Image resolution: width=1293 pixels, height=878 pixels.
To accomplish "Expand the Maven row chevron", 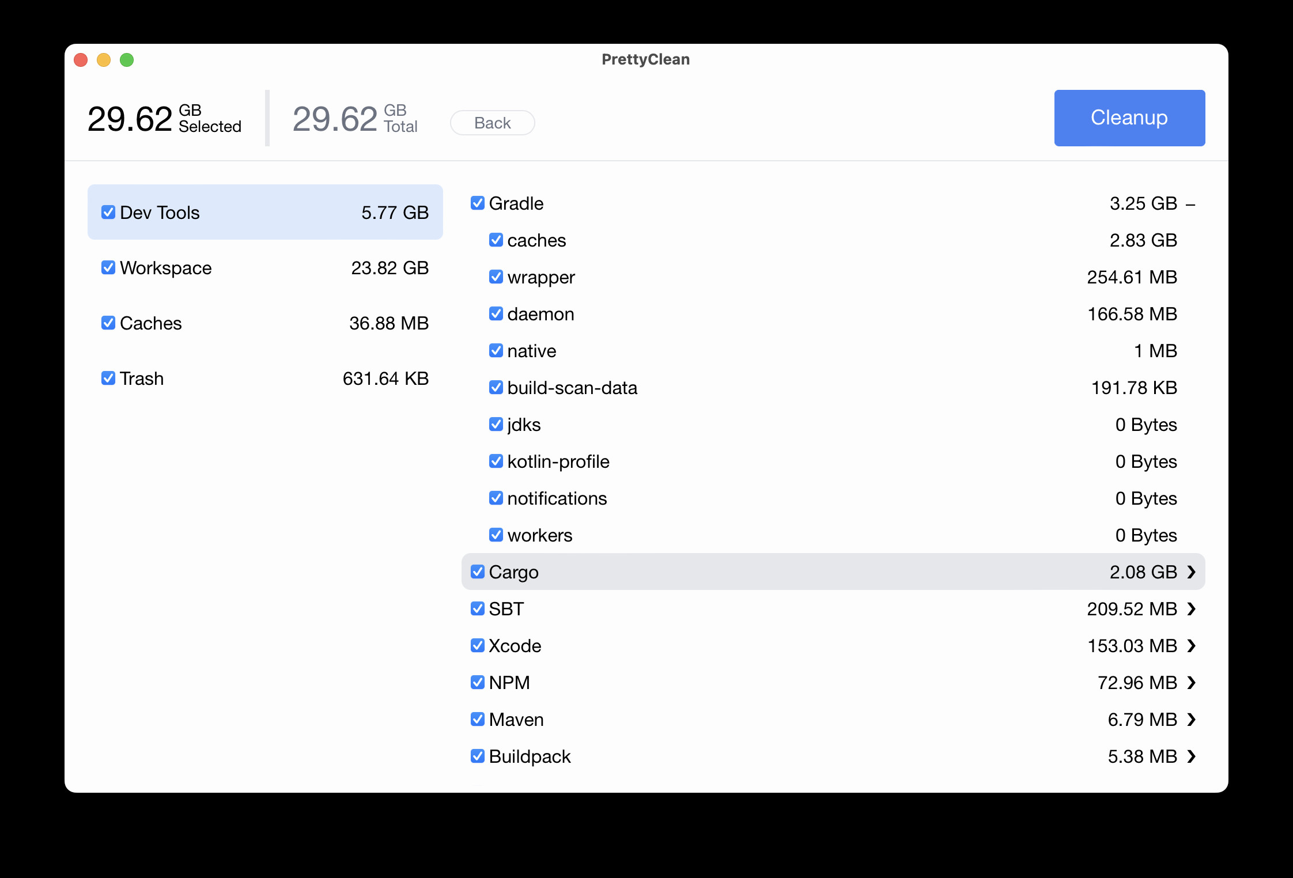I will point(1192,719).
